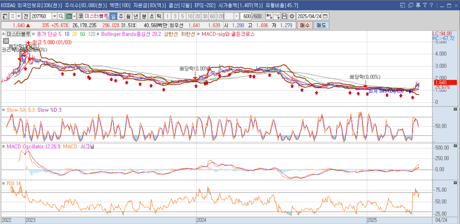Select second 초 chart period
This screenshot has width=460, height=224.
pyautogui.click(x=152, y=16)
